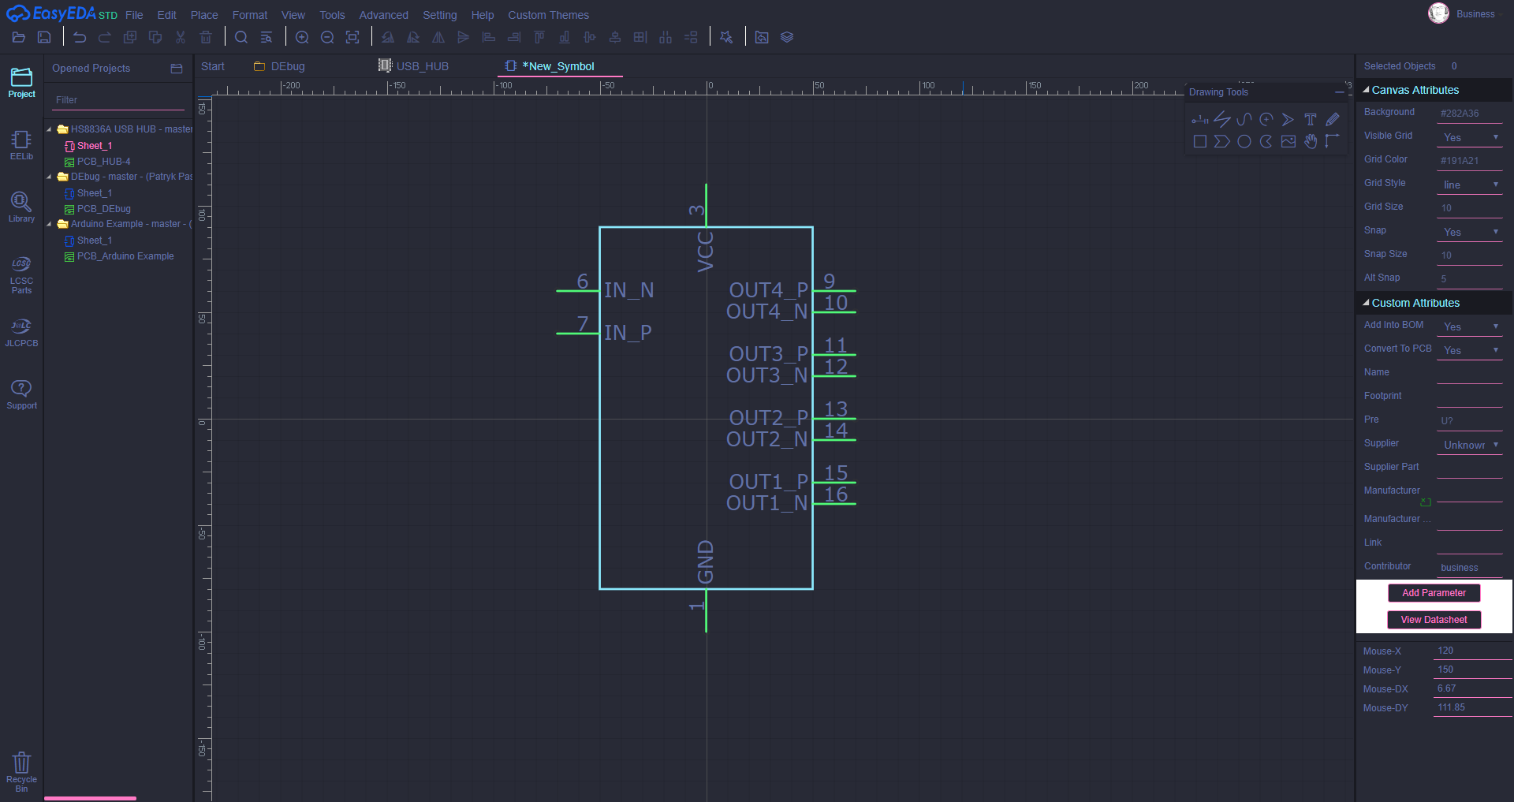Click the Fit to window icon
Viewport: 1514px width, 802px height.
pyautogui.click(x=352, y=37)
